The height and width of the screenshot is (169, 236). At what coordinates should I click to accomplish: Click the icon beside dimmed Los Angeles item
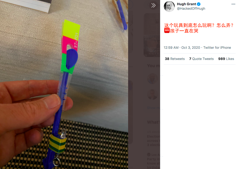click(149, 155)
